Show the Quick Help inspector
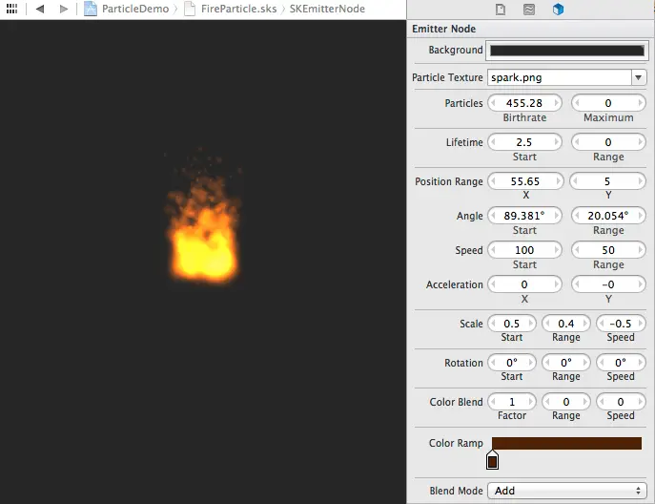 click(x=529, y=10)
